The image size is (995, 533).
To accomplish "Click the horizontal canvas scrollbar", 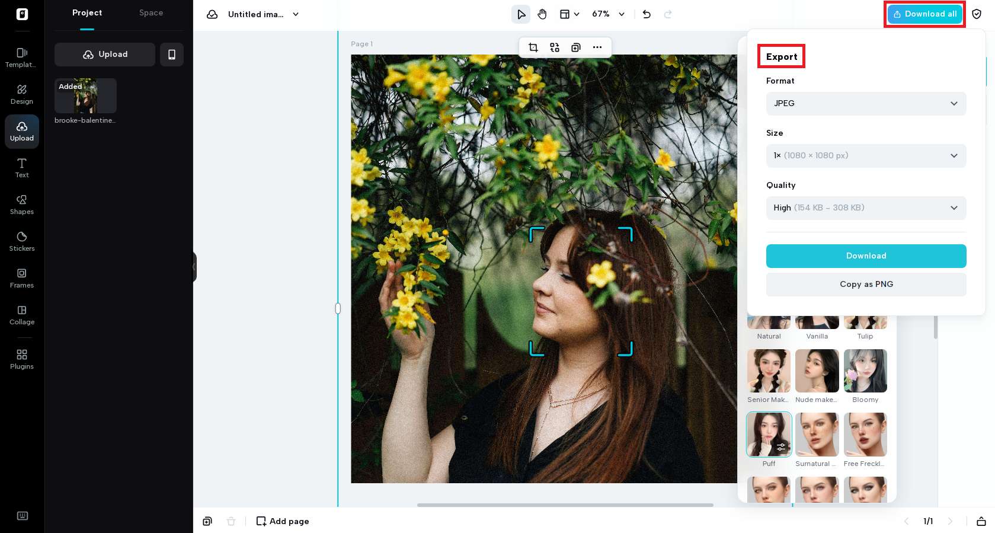I will click(565, 505).
